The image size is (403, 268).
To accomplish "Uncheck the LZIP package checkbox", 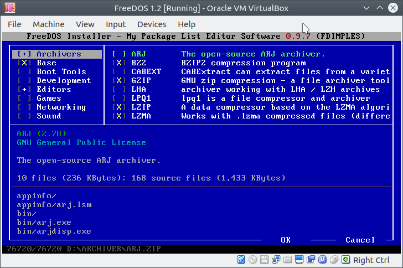I will (119, 107).
